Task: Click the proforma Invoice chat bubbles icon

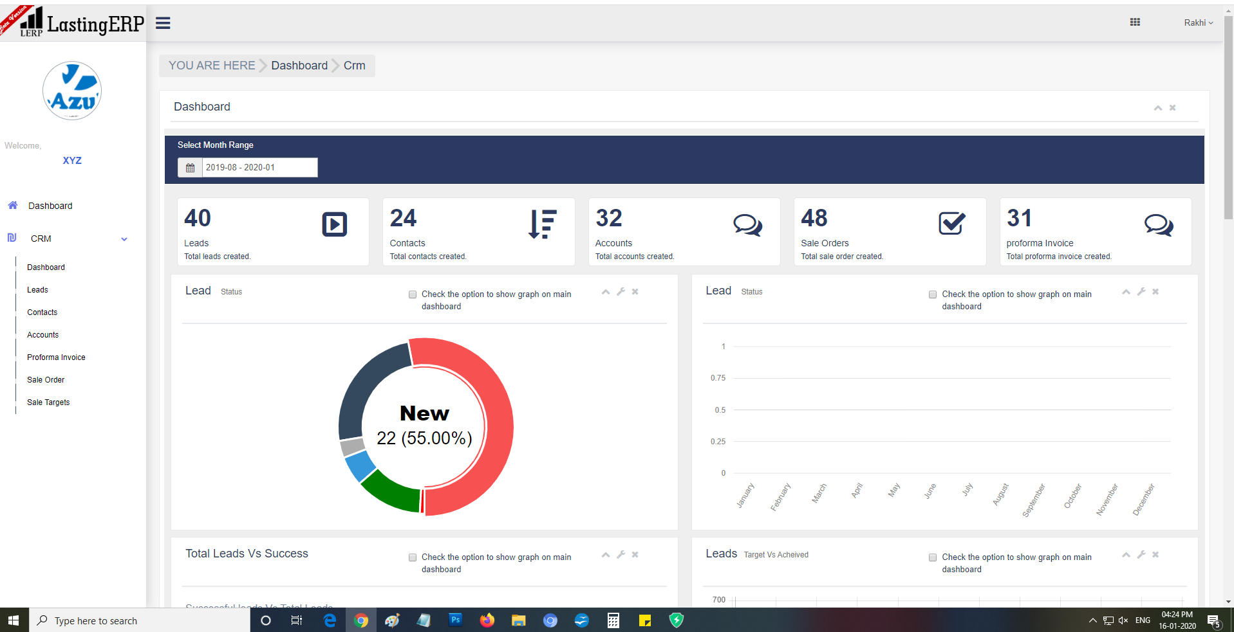Action: pyautogui.click(x=1159, y=225)
